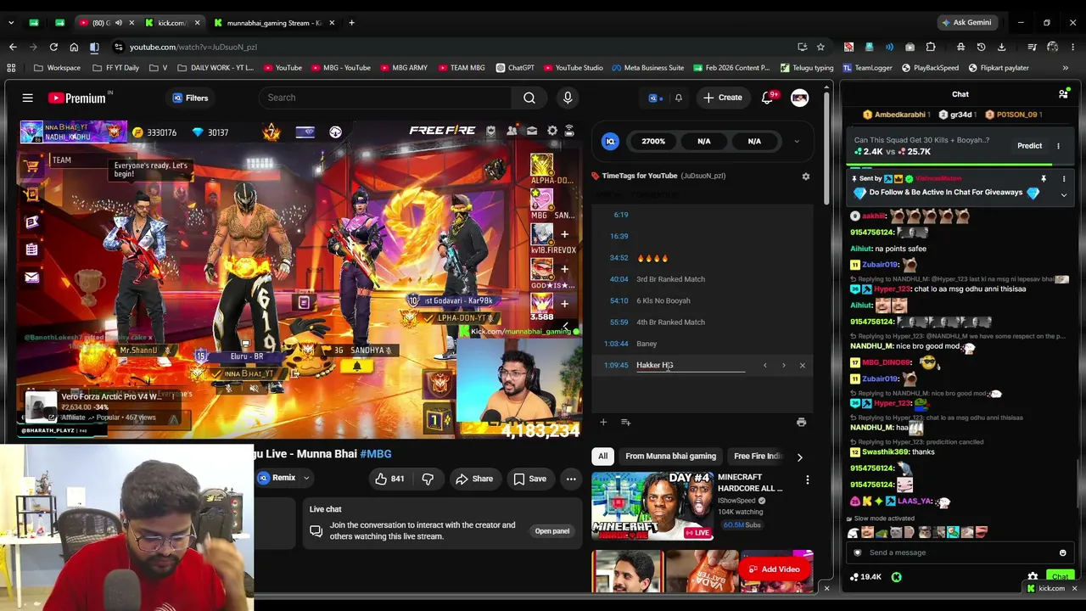The width and height of the screenshot is (1086, 611).
Task: Like the video with thumbs up
Action: tap(389, 479)
